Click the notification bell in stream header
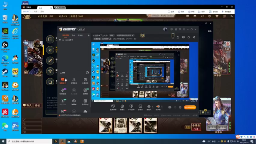This screenshot has width=256, height=144. pos(188,37)
